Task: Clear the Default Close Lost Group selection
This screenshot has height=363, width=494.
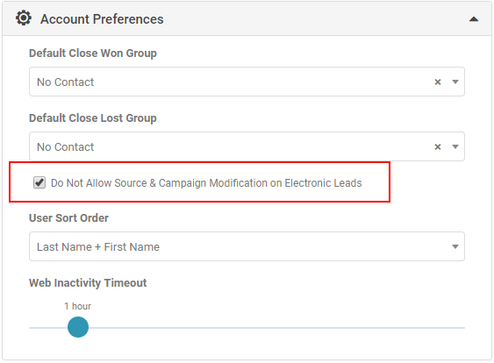Action: (x=437, y=147)
